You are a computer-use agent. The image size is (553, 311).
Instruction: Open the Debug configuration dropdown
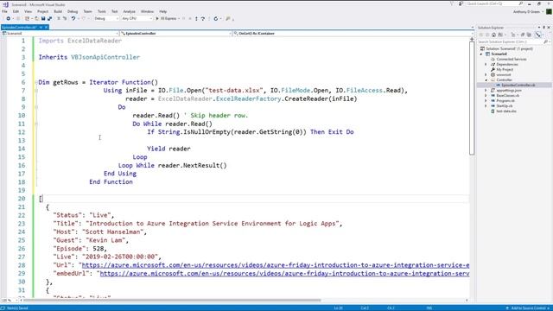pos(106,19)
